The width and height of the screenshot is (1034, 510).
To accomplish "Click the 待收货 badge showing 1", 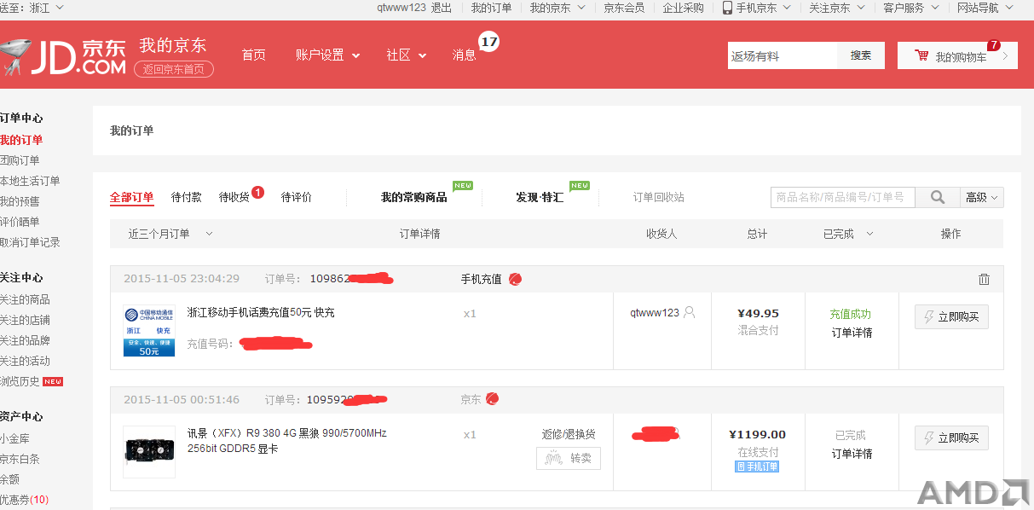I will (x=257, y=193).
